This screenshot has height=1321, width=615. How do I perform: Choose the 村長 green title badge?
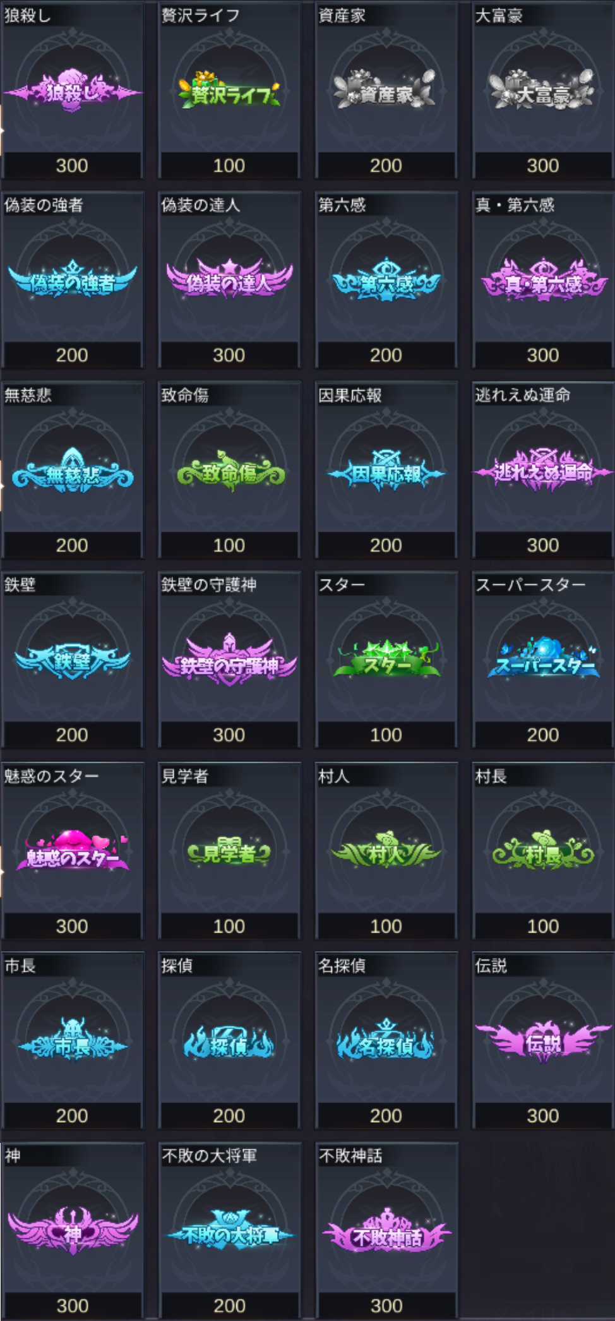pos(543,852)
